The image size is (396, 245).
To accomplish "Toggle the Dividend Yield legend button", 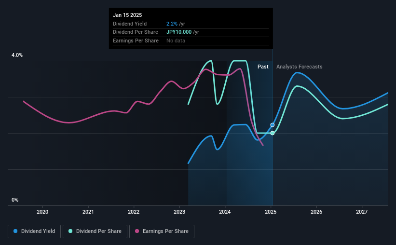I will pyautogui.click(x=34, y=231).
